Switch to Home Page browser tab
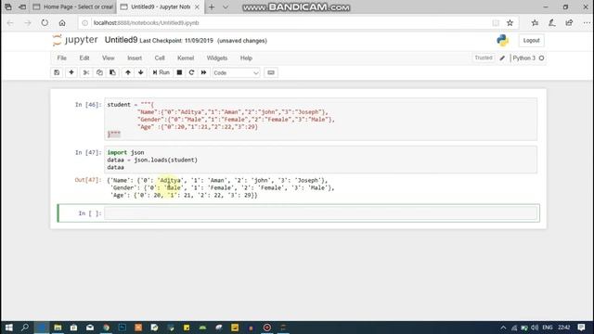The image size is (594, 334). tap(73, 6)
